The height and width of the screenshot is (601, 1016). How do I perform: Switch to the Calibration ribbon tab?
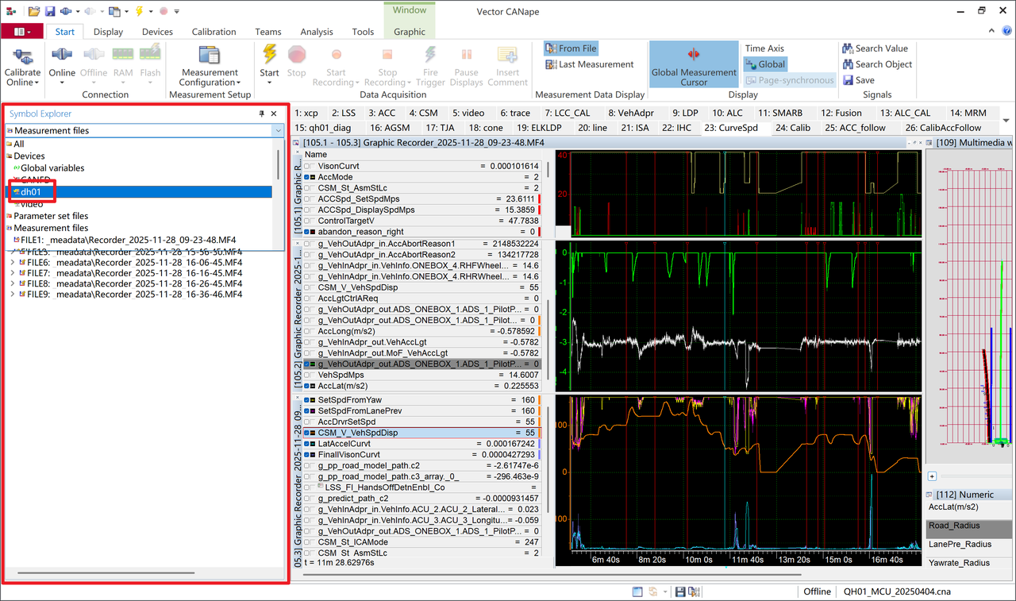pyautogui.click(x=214, y=32)
